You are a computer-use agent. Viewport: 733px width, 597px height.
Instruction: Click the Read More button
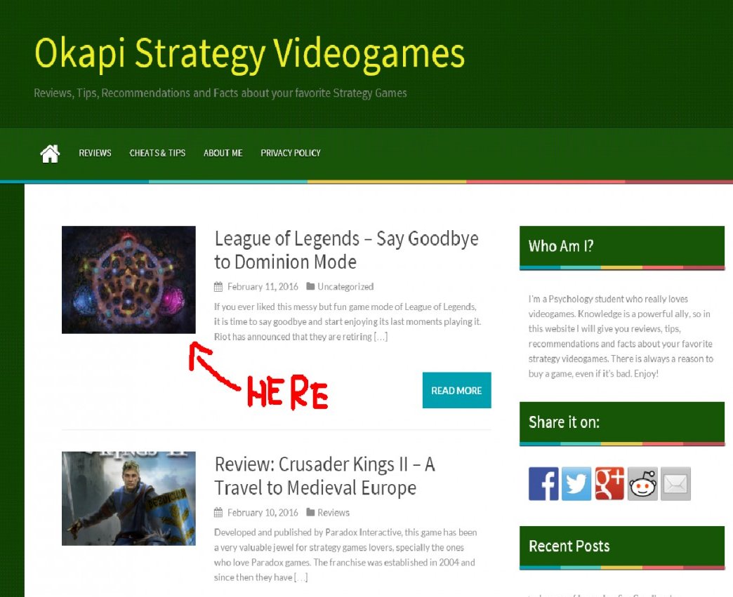click(457, 390)
